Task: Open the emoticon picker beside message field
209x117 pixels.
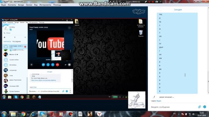Action: [205, 107]
